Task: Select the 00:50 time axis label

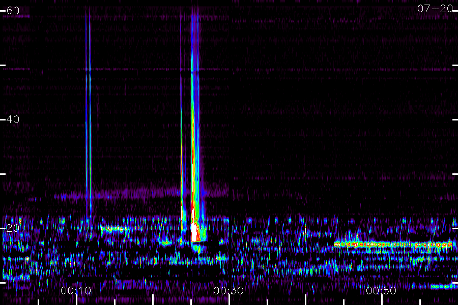Action: (381, 291)
